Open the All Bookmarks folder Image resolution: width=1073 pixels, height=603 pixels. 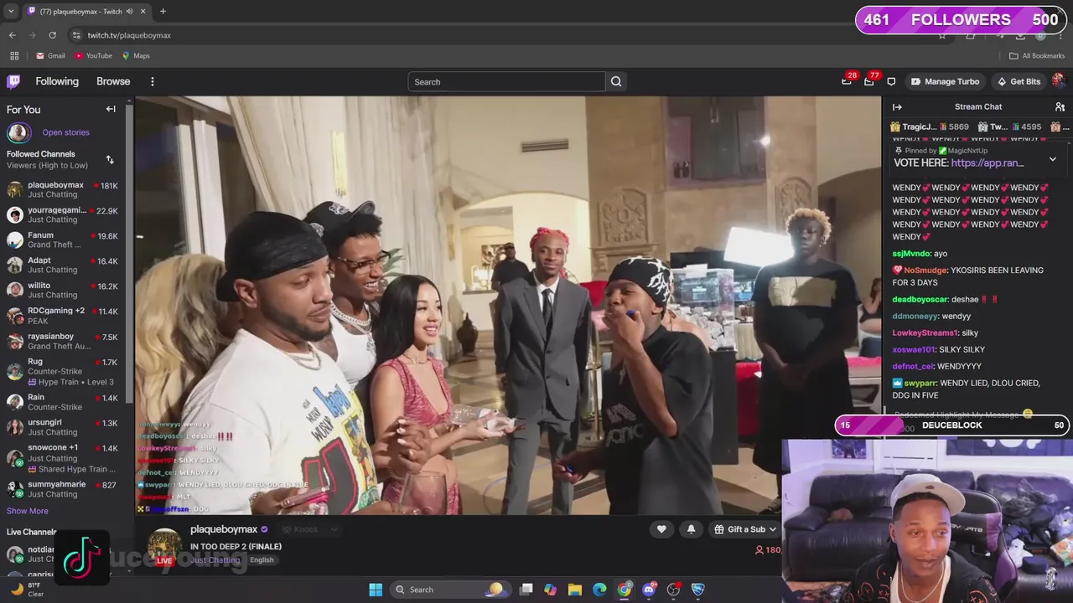pyautogui.click(x=1037, y=56)
